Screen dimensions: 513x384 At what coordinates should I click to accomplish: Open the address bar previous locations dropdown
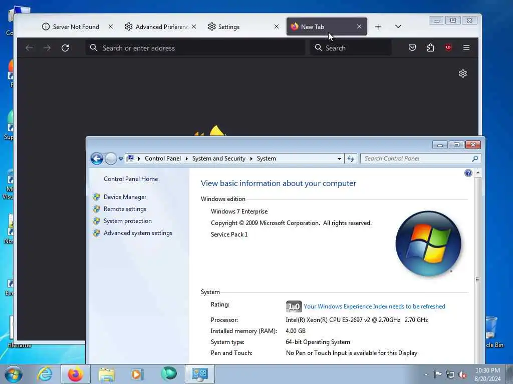(339, 158)
